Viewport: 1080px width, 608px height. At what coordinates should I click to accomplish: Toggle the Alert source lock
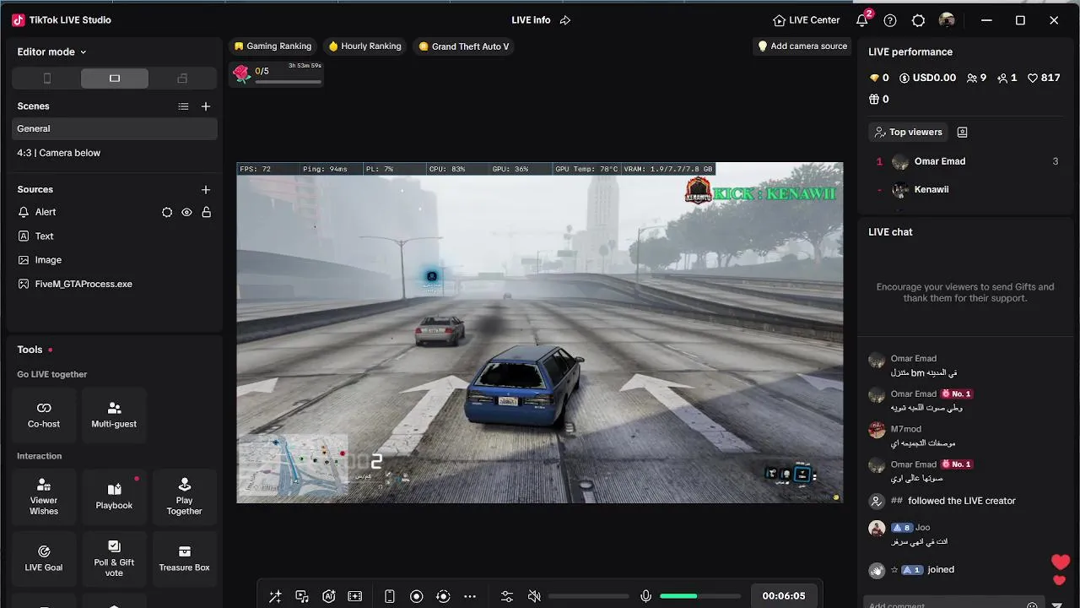(x=206, y=213)
